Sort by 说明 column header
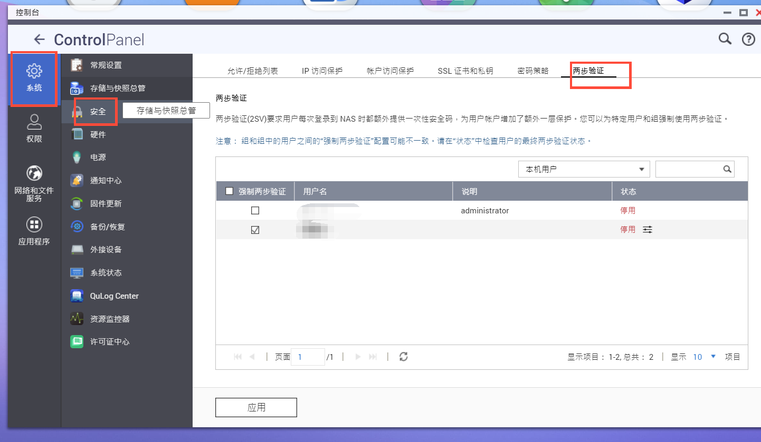The height and width of the screenshot is (442, 761). click(532, 191)
